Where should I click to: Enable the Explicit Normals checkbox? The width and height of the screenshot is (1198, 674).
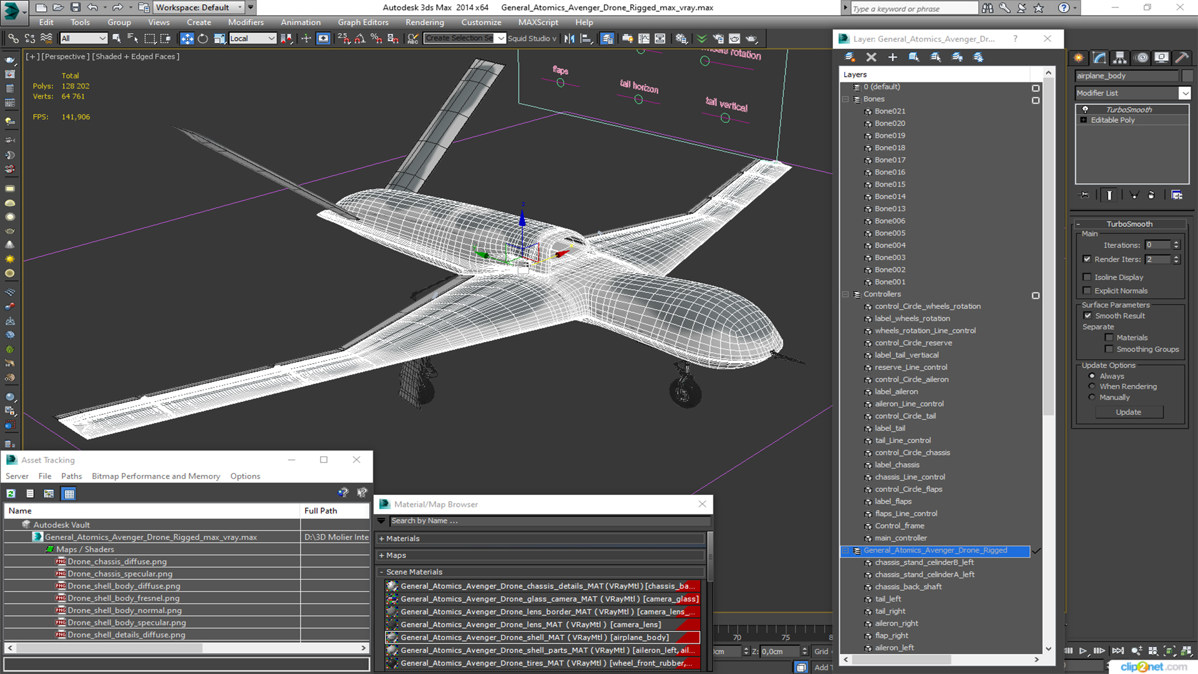1087,291
